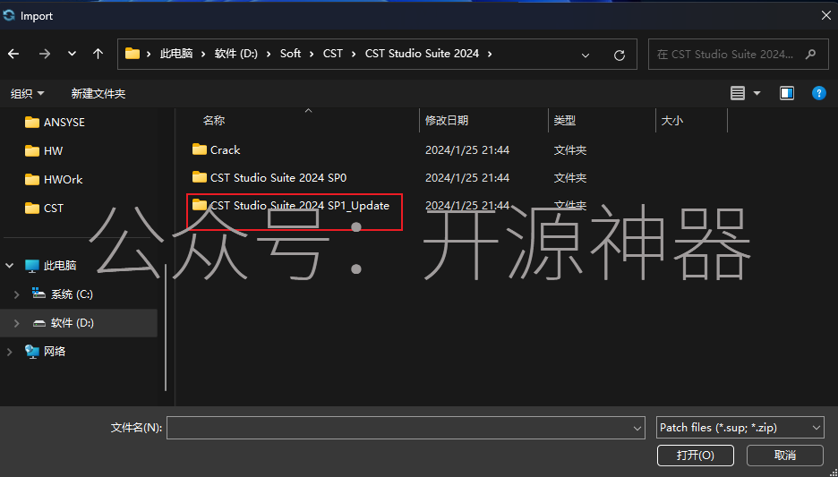
Task: Refresh the current folder
Action: [x=620, y=55]
